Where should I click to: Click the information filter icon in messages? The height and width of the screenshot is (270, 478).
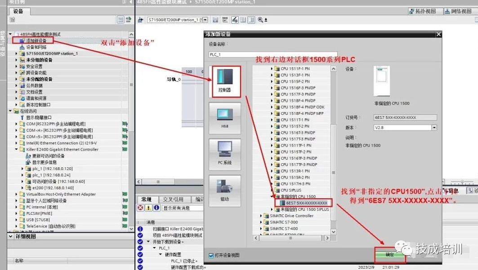click(156, 208)
